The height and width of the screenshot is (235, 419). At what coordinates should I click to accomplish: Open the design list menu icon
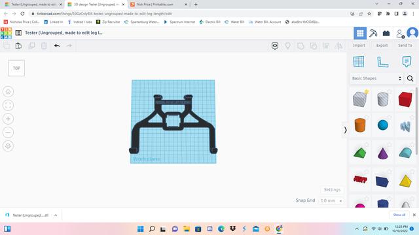point(18,33)
